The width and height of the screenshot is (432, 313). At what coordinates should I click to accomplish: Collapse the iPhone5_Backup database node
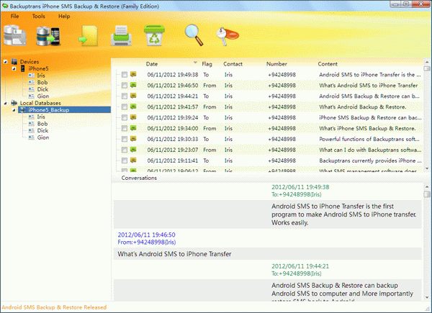14,110
